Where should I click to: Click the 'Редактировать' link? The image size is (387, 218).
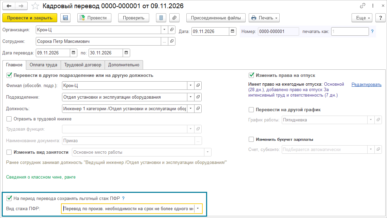tap(367, 84)
